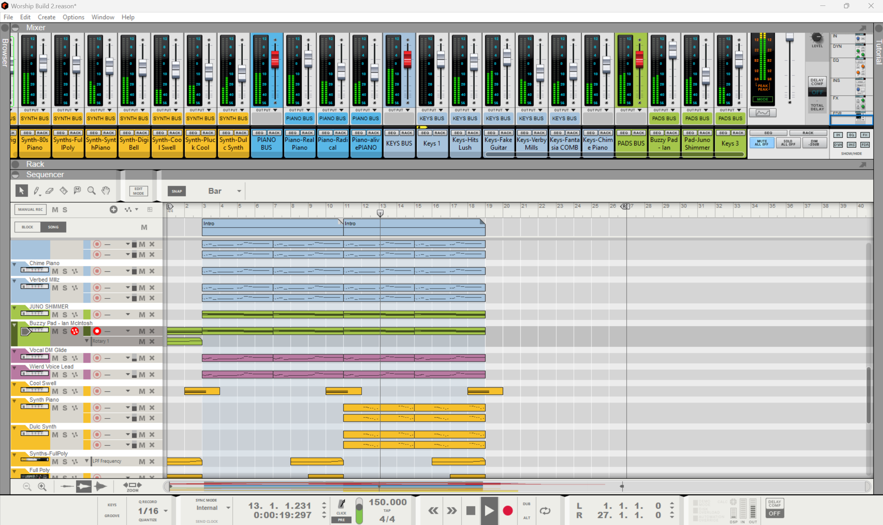Click the EDIT MODE button
Screen dimensions: 883x525
[138, 191]
